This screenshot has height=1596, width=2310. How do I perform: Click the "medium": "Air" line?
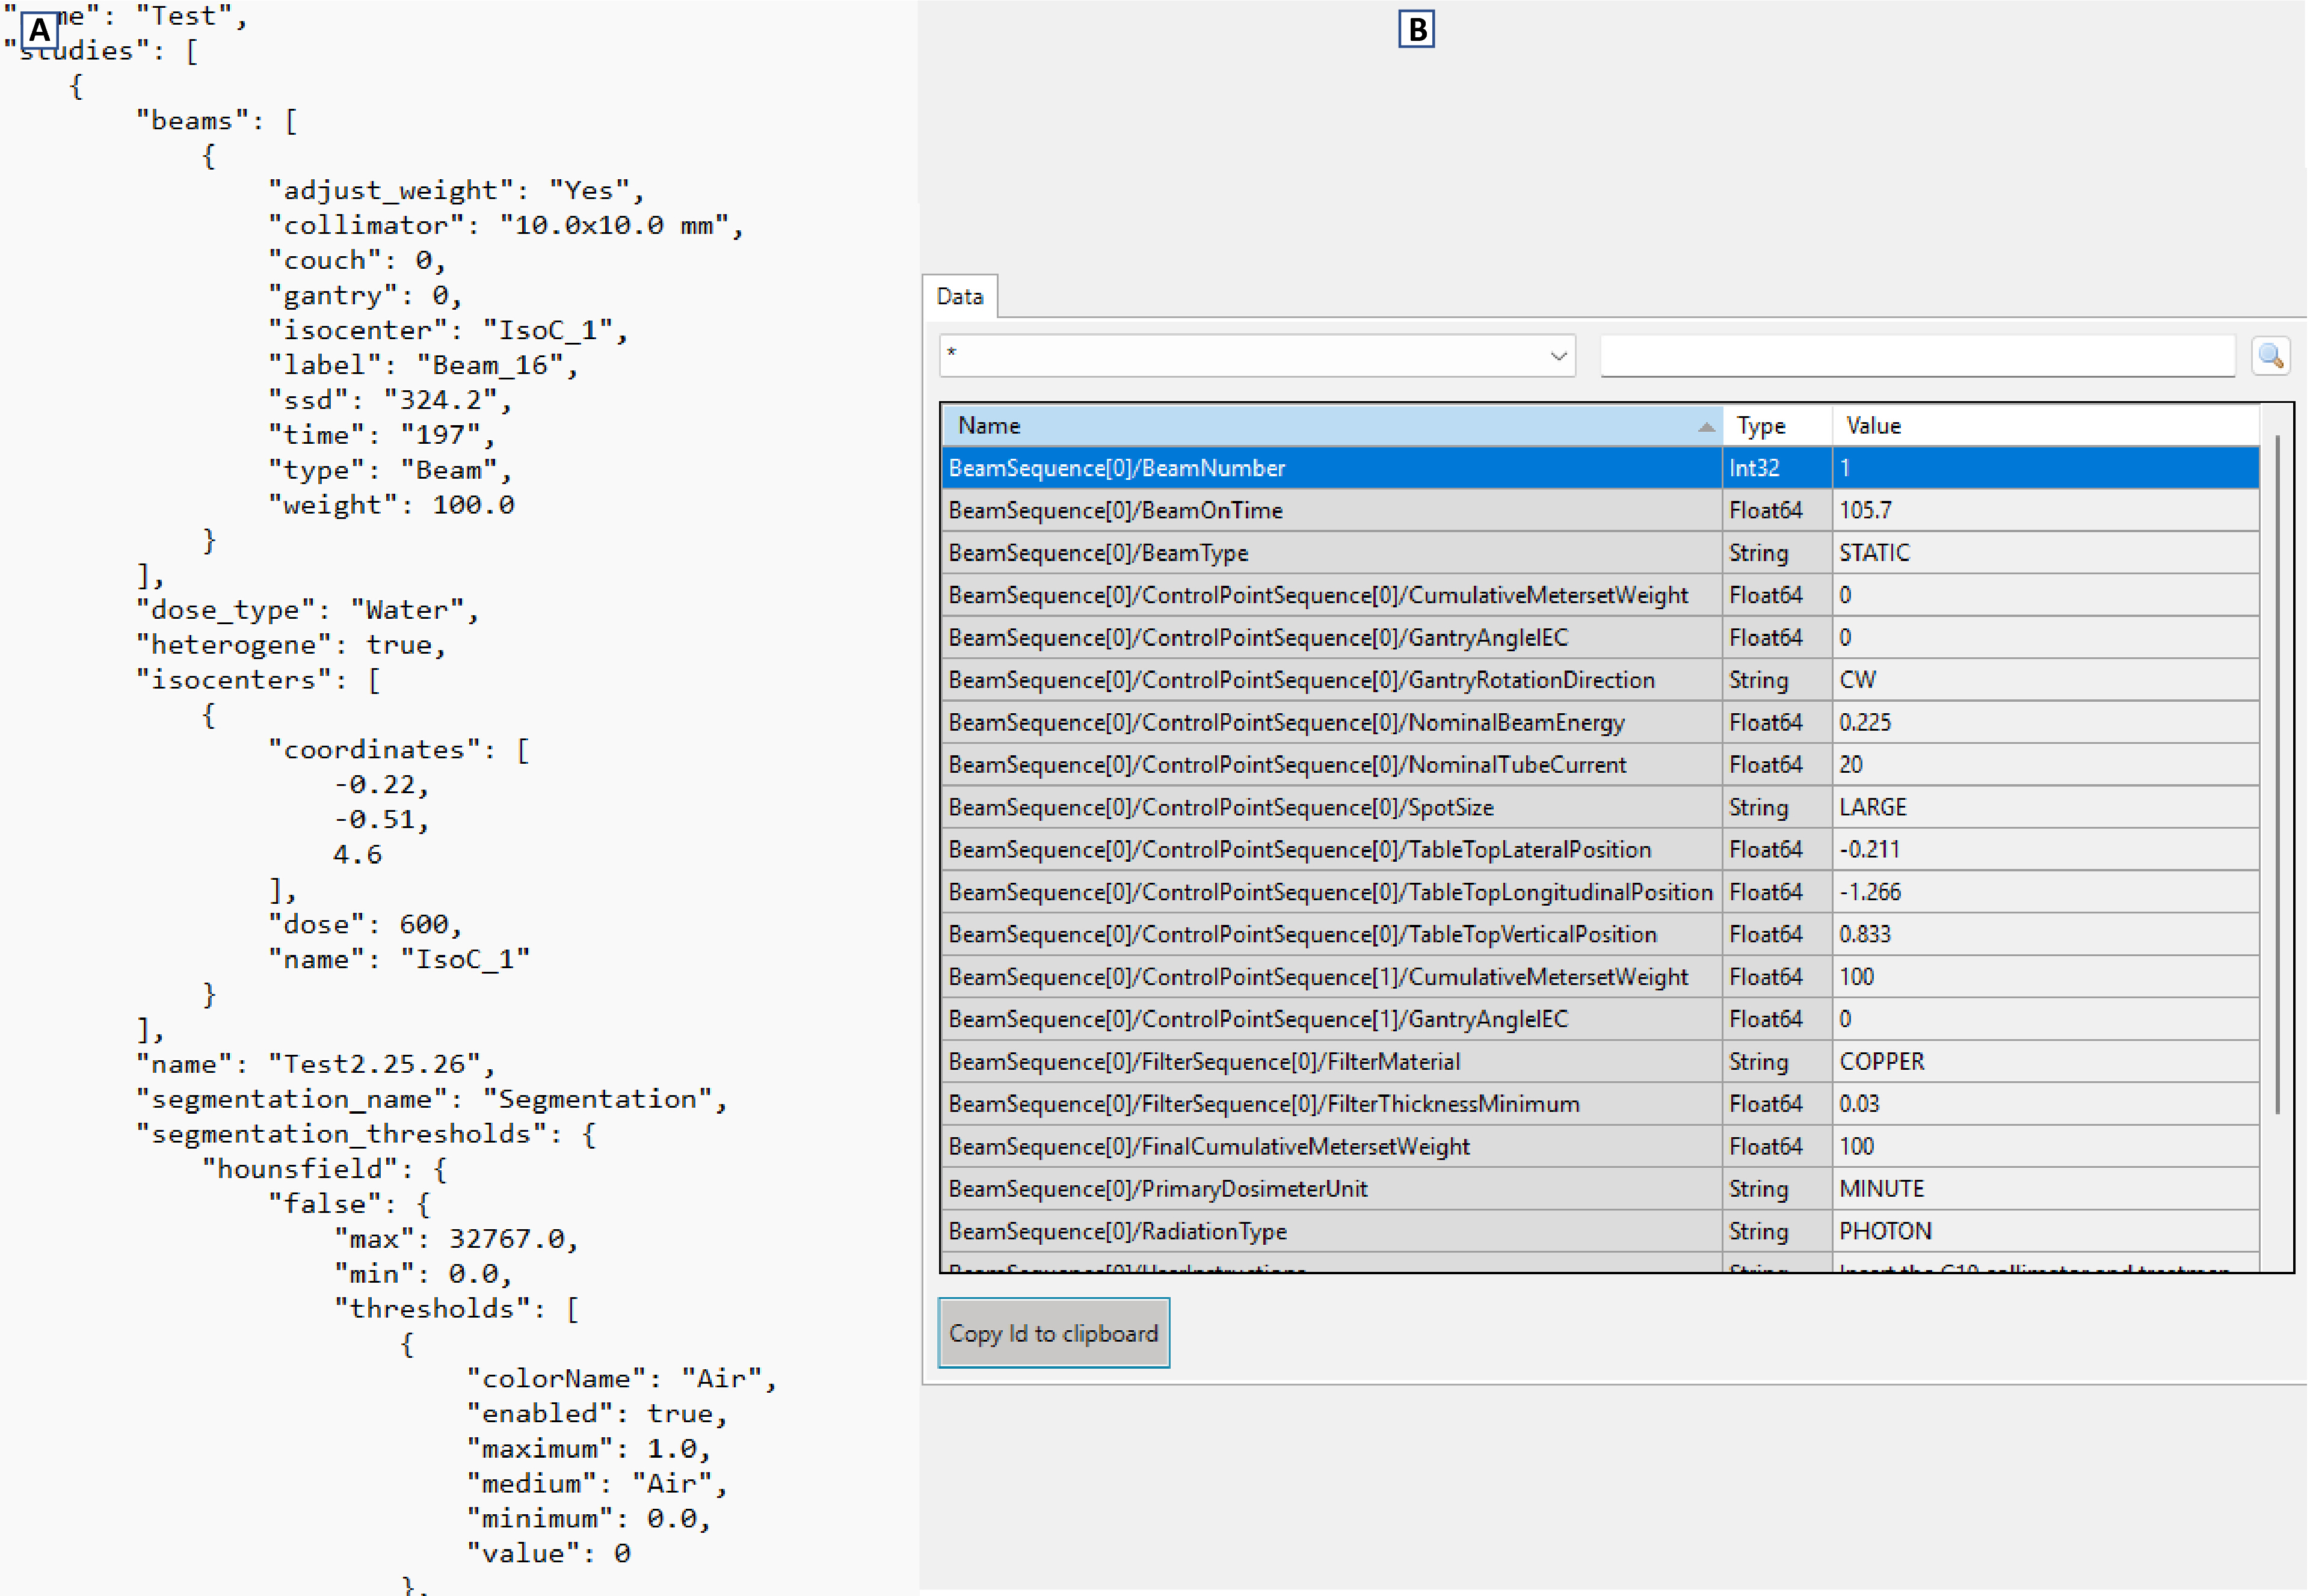pos(597,1484)
